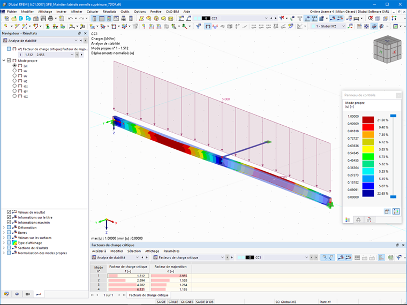Select the uy radio button

[14, 76]
